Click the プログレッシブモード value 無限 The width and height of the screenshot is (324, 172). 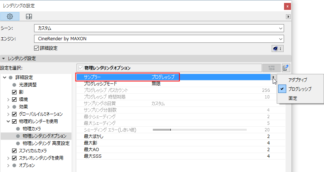156,84
